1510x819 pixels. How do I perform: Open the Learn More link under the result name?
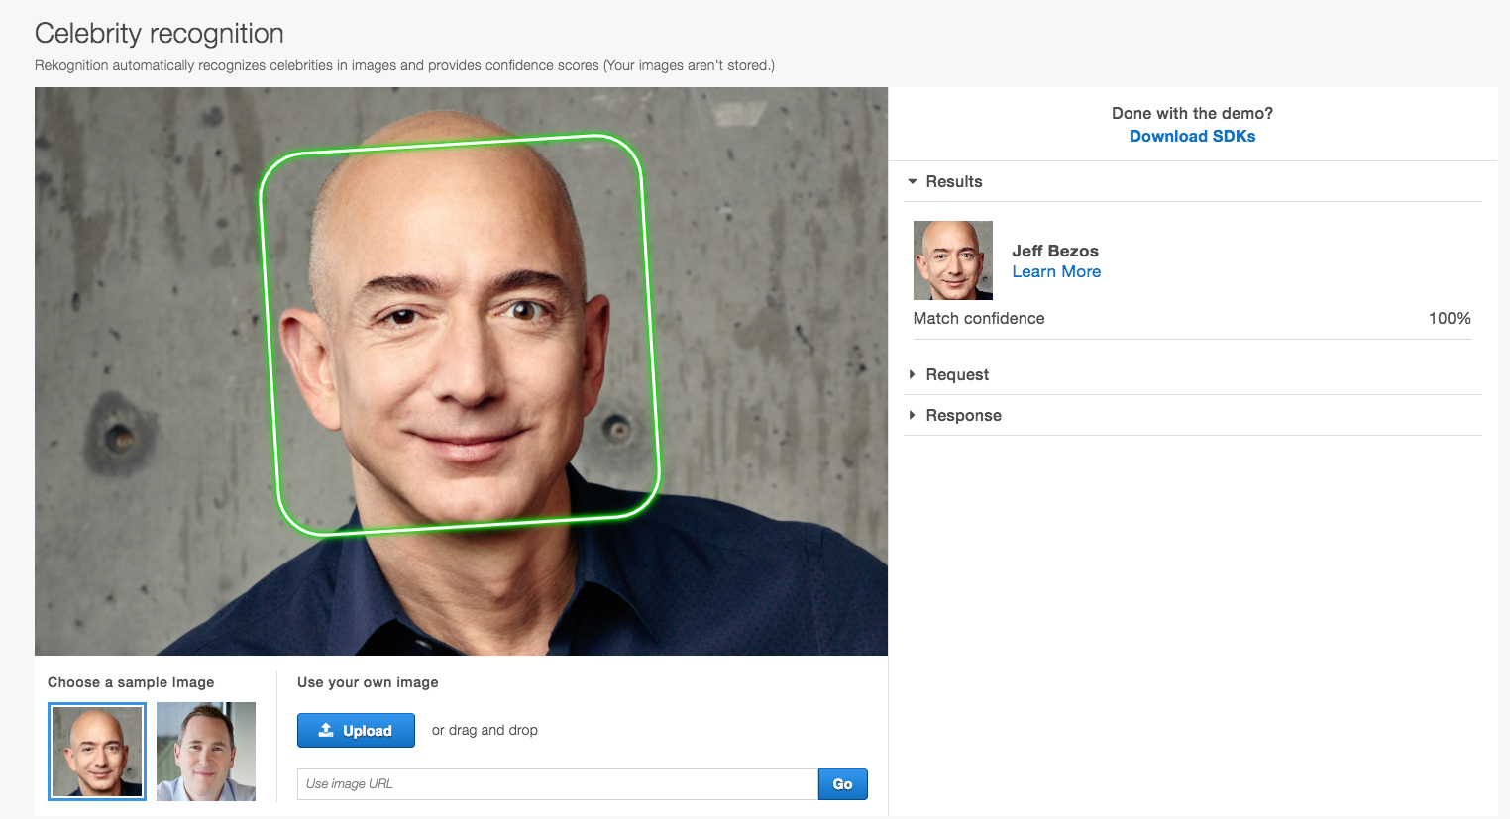(1056, 271)
